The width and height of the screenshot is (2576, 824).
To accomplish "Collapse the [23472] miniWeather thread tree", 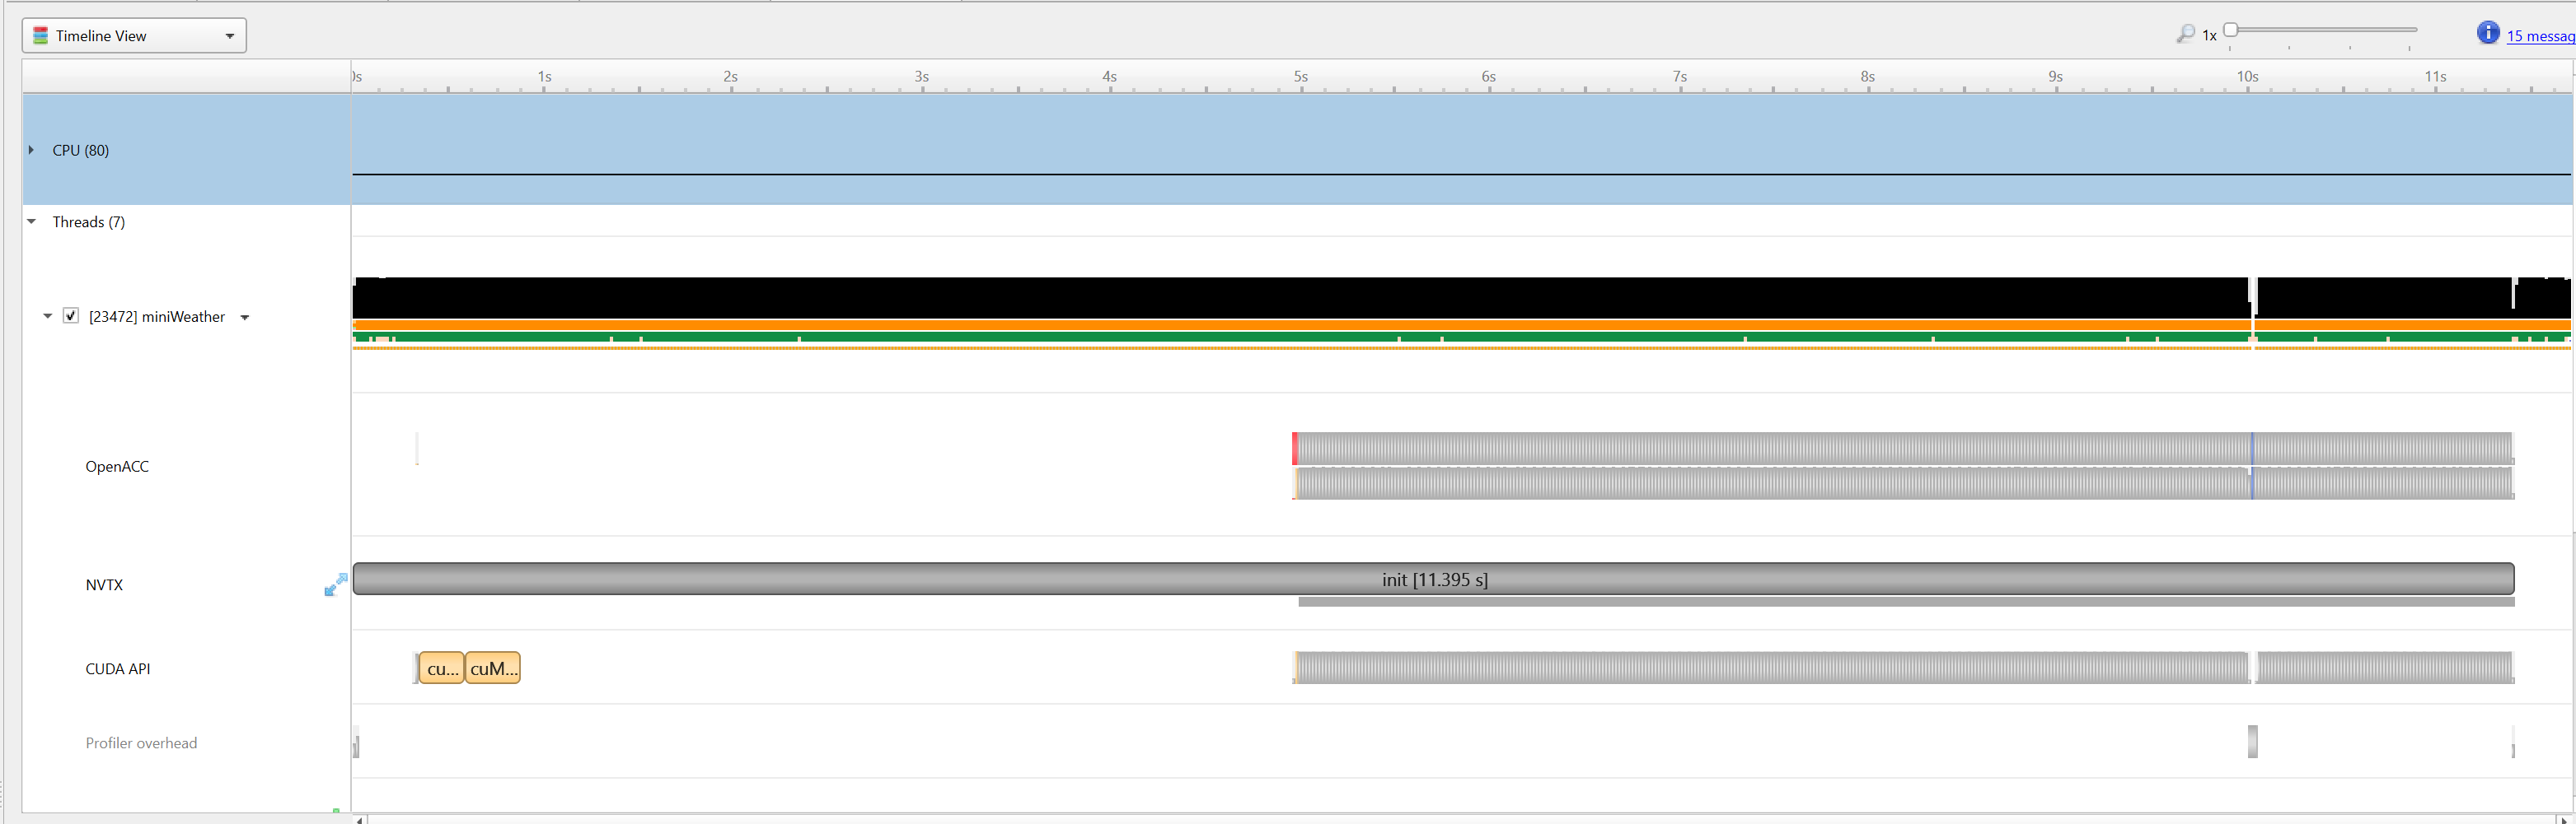I will coord(47,317).
